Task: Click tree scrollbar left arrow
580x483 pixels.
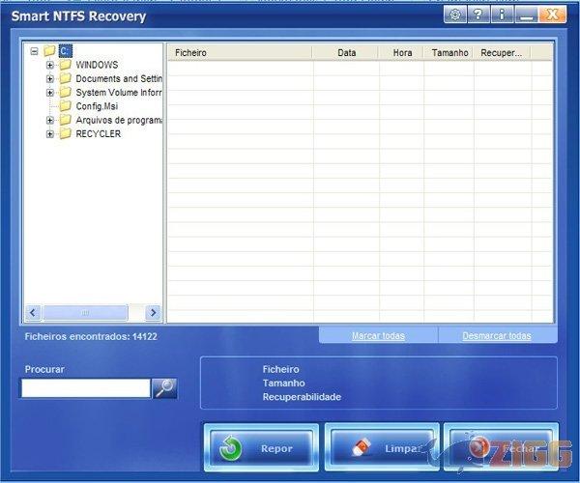Action: pos(33,313)
